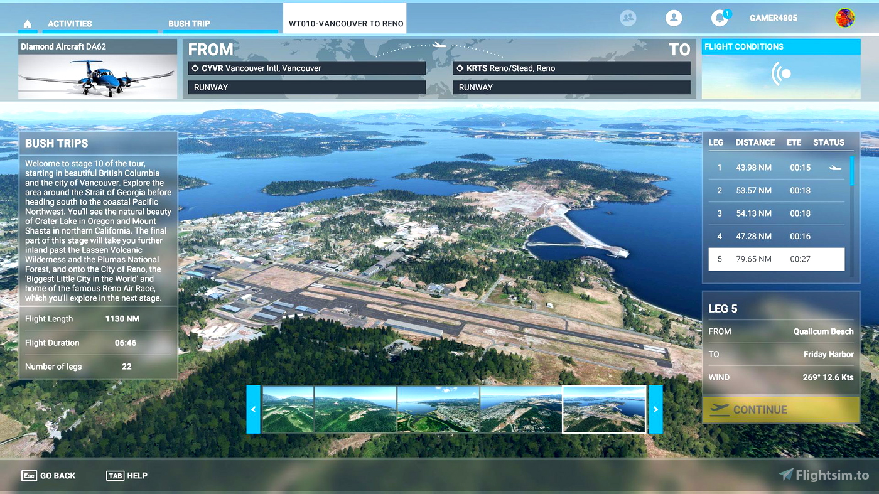Click the wind value 269° 12.6 Kts
The image size is (879, 494).
pos(828,377)
